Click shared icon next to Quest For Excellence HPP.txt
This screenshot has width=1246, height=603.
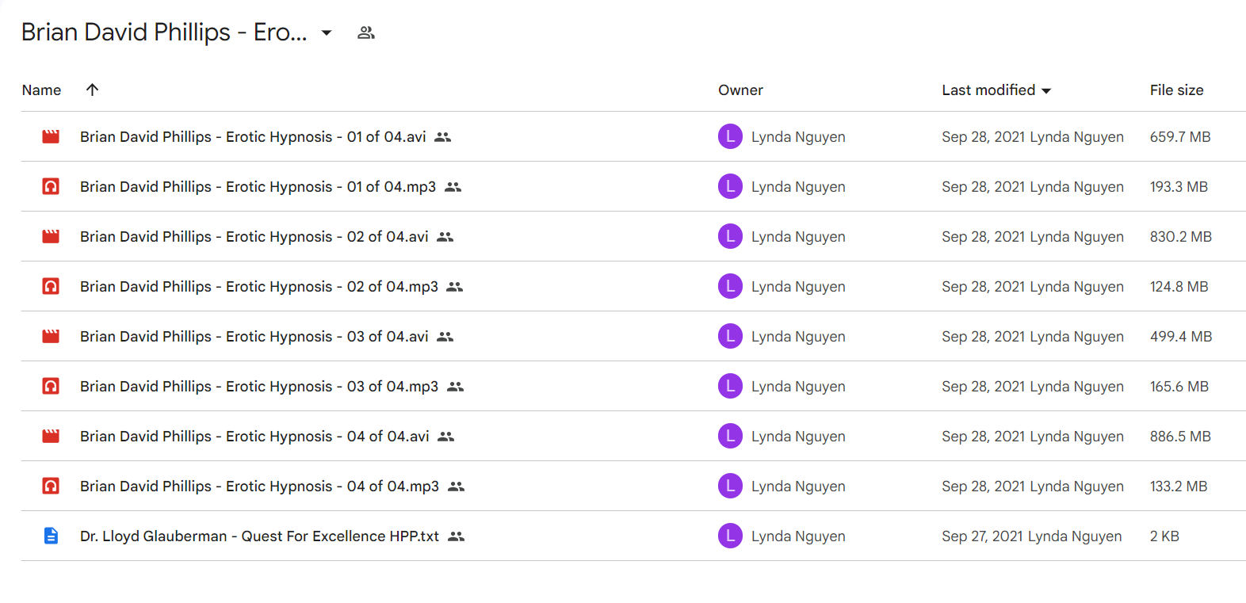(x=456, y=536)
